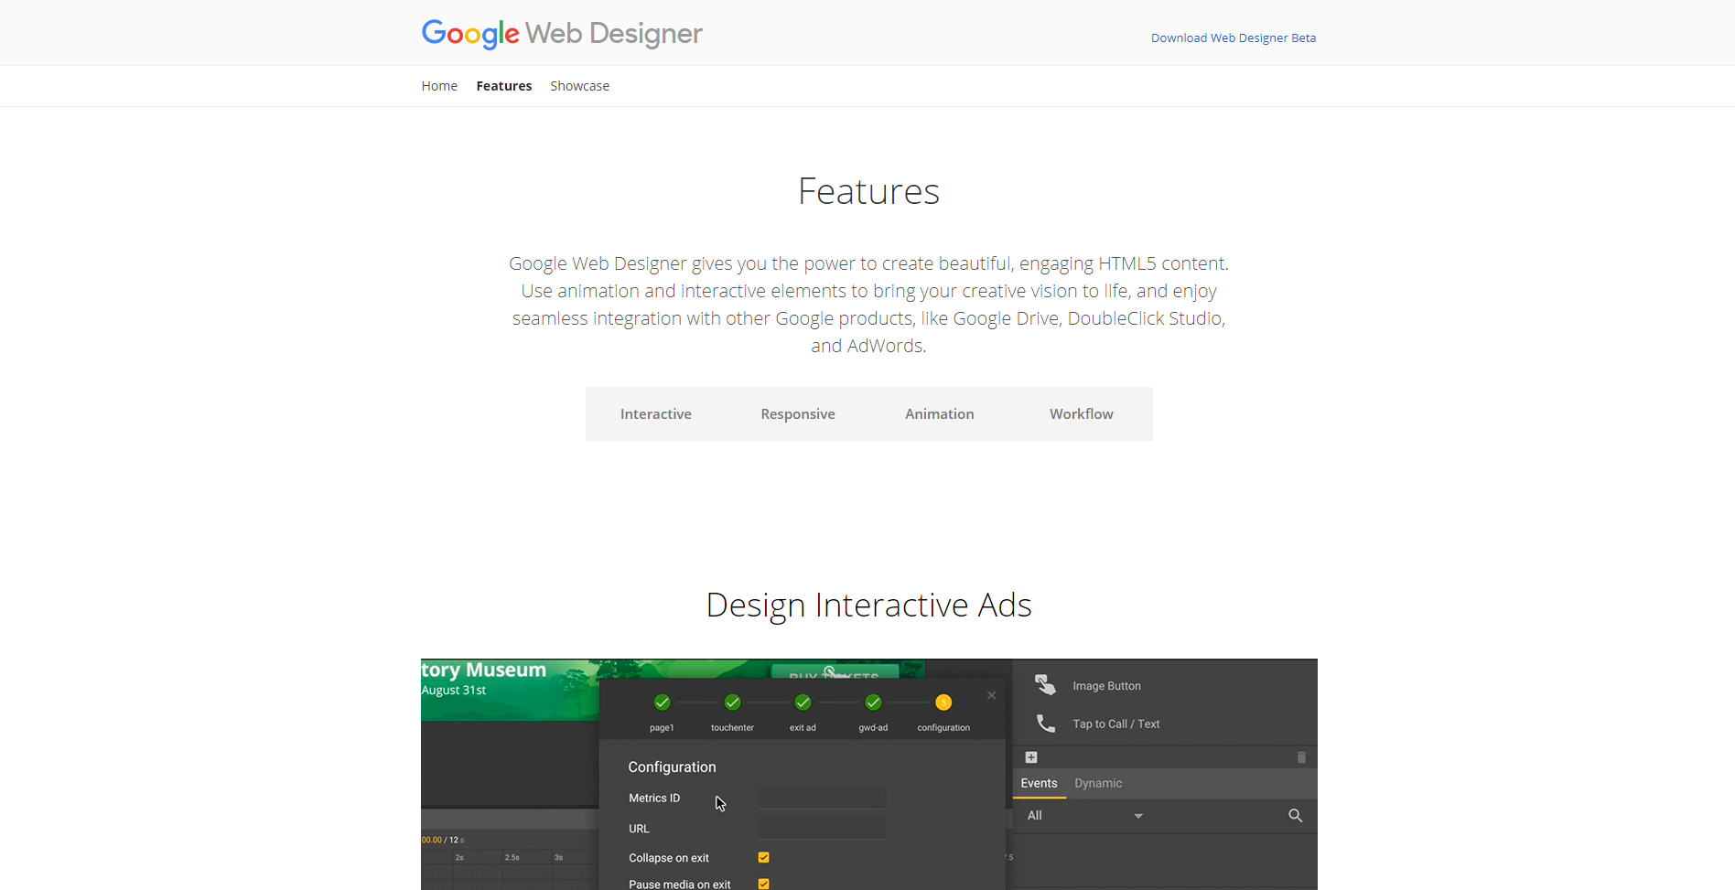Switch to the Animation features tab

tap(940, 413)
